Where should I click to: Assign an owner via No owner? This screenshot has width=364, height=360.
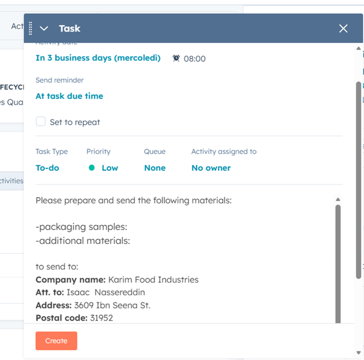(x=211, y=168)
